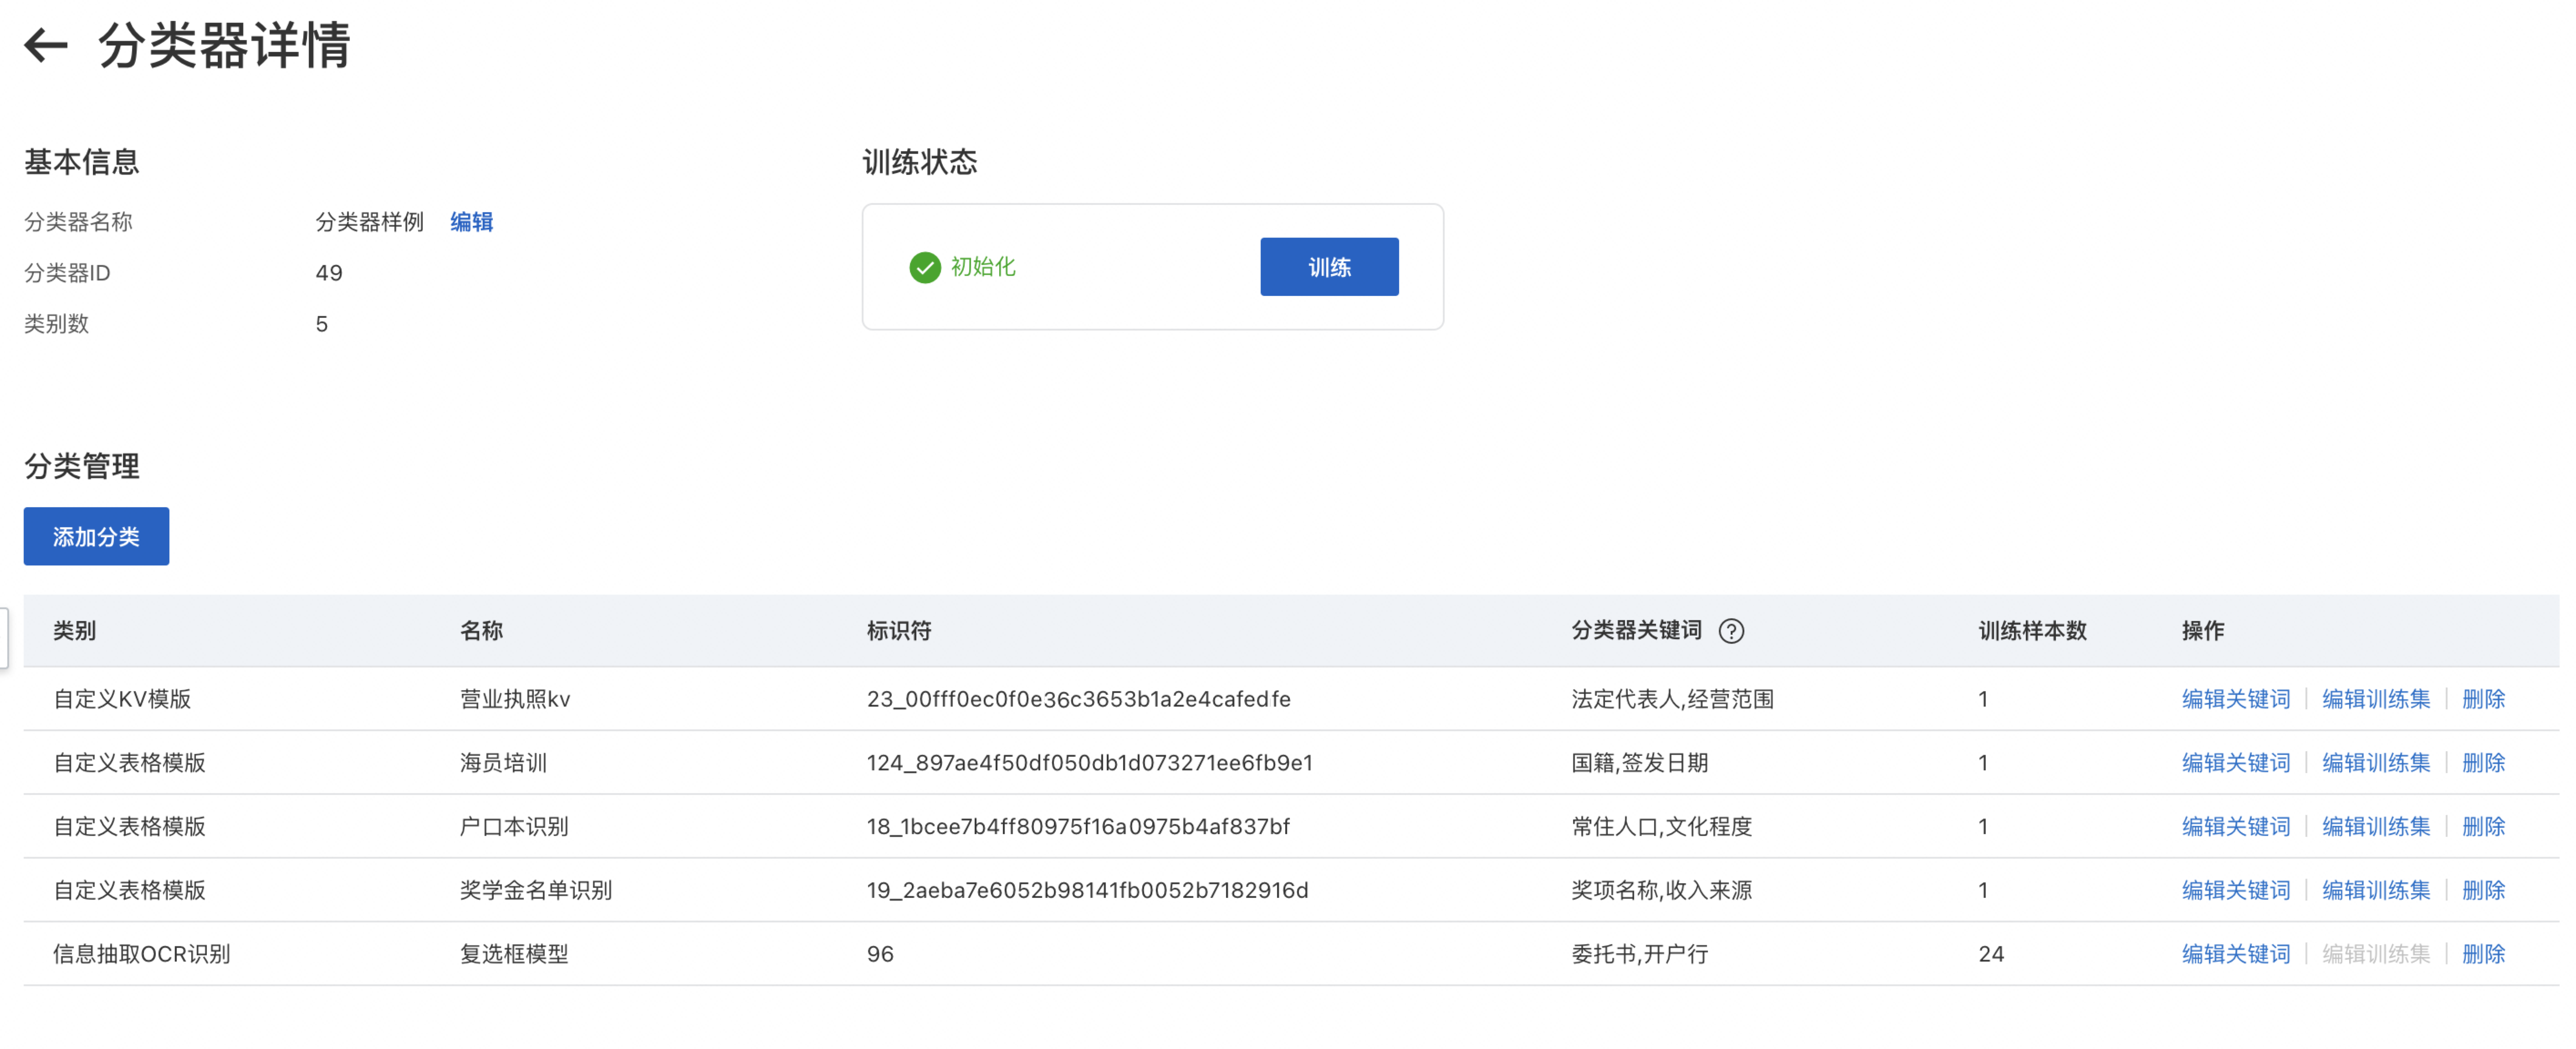The image size is (2576, 1049).
Task: Edit training set for 户口本识别 row
Action: [2375, 827]
